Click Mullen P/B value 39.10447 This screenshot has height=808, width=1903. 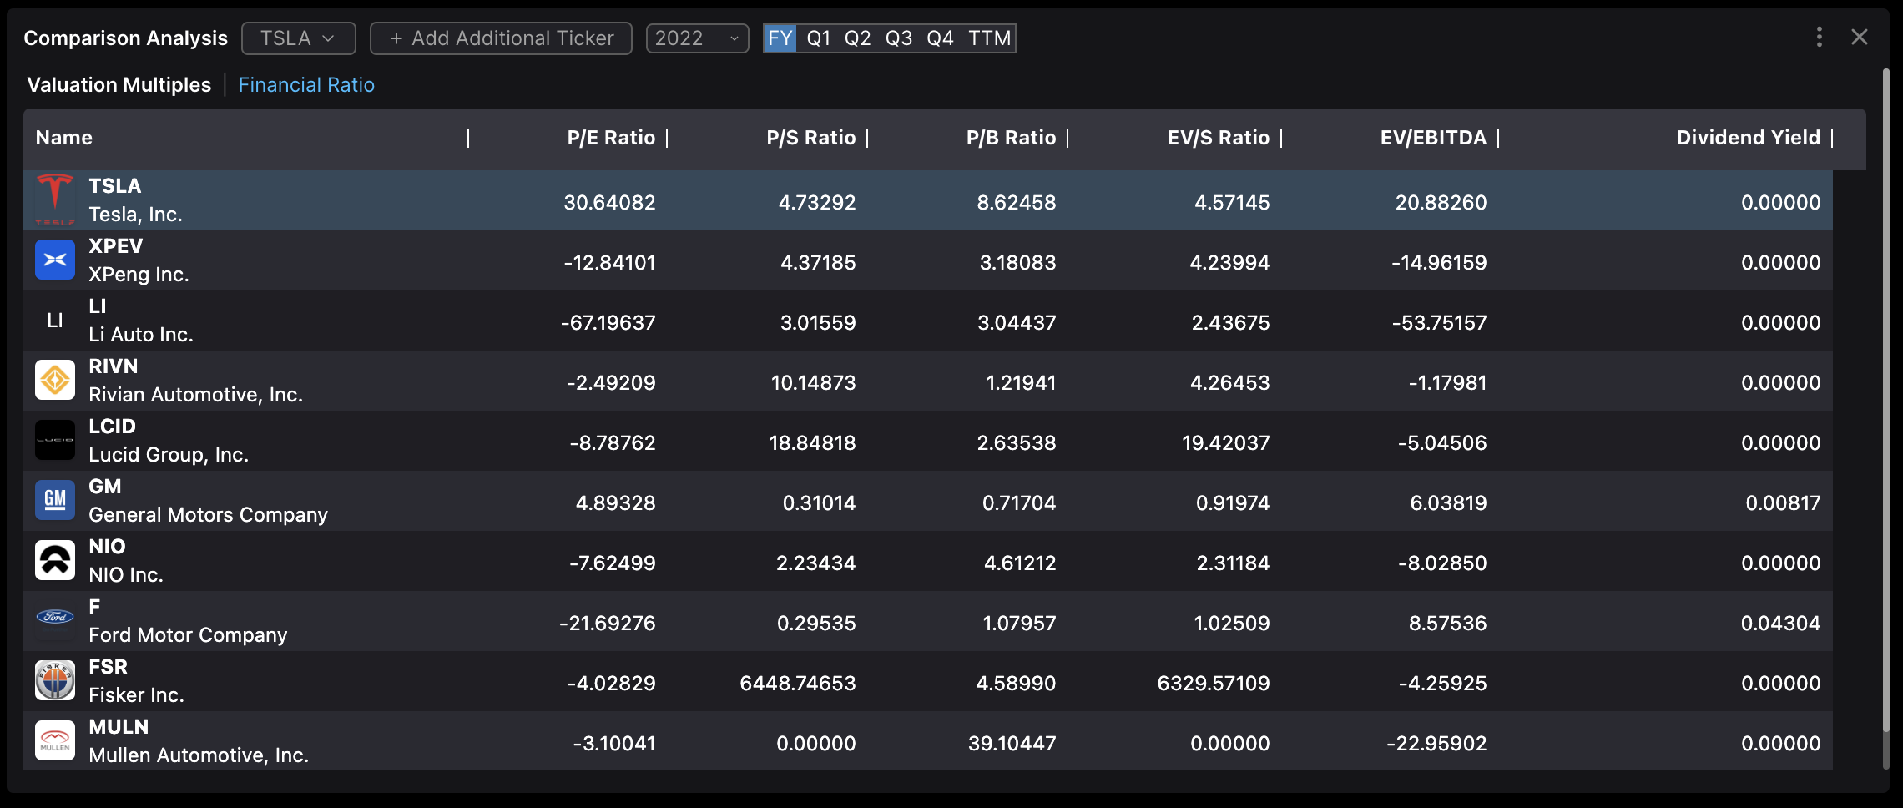pyautogui.click(x=1012, y=744)
